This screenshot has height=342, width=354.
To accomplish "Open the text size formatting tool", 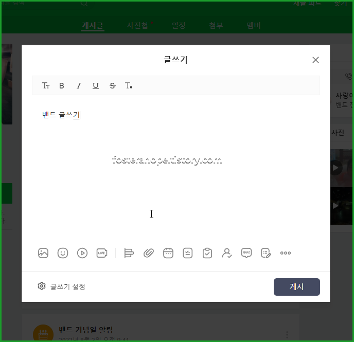I will (46, 86).
